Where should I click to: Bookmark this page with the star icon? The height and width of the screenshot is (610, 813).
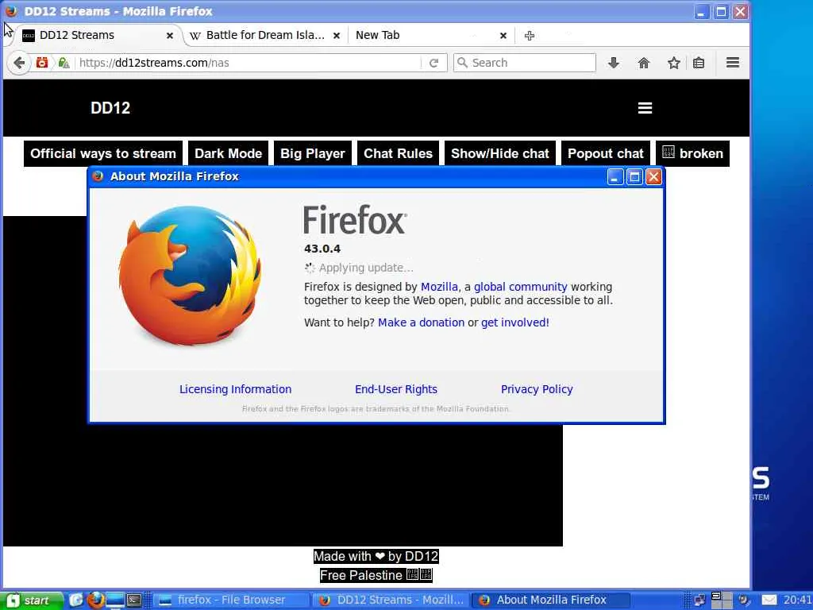click(x=673, y=63)
